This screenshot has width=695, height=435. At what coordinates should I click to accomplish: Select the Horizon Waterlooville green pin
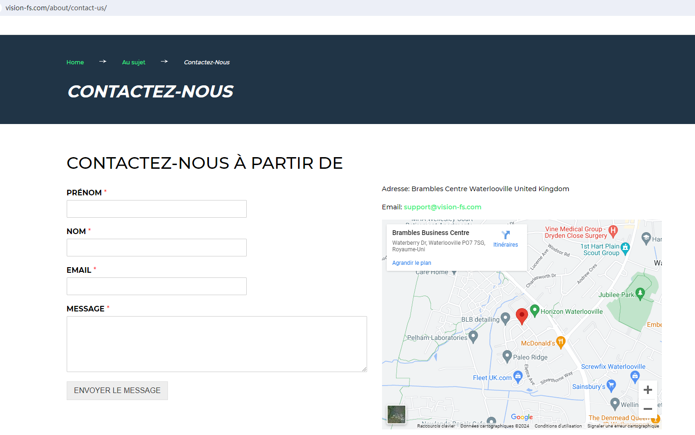point(535,310)
